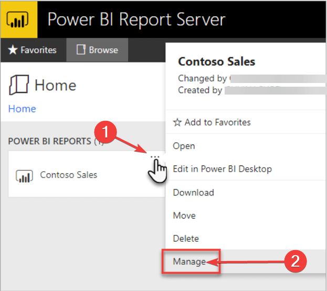Open the ellipsis menu on Contoso Sales tile
The width and height of the screenshot is (327, 291).
154,157
